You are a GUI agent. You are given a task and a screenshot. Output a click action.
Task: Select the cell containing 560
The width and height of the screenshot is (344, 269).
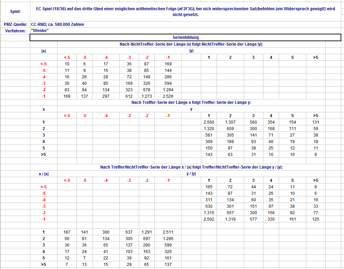tap(253, 122)
